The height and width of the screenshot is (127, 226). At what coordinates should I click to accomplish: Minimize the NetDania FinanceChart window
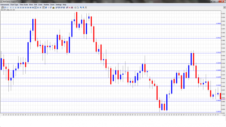pos(213,1)
